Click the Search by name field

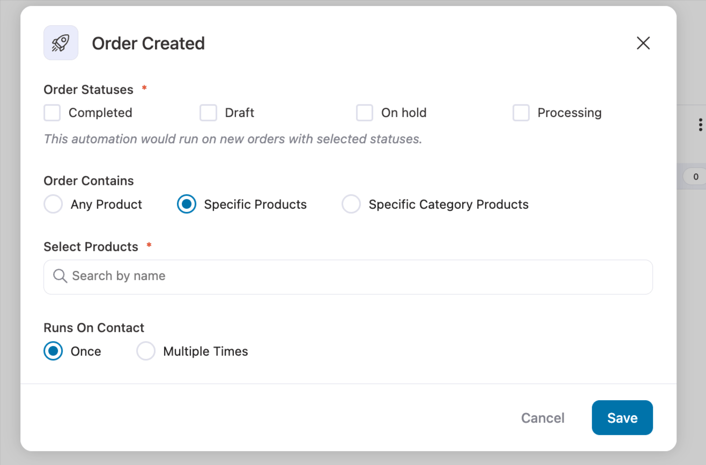coord(348,277)
